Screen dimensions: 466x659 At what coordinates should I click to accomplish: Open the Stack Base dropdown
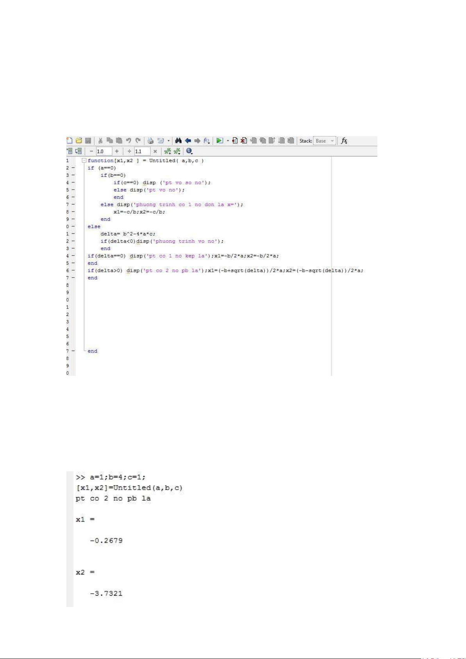[x=325, y=141]
